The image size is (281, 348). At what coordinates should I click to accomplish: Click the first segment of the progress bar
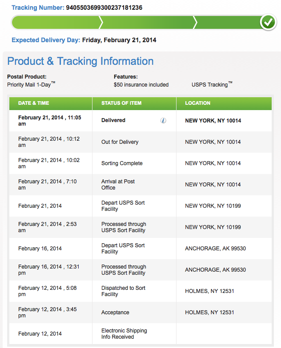pyautogui.click(x=56, y=22)
